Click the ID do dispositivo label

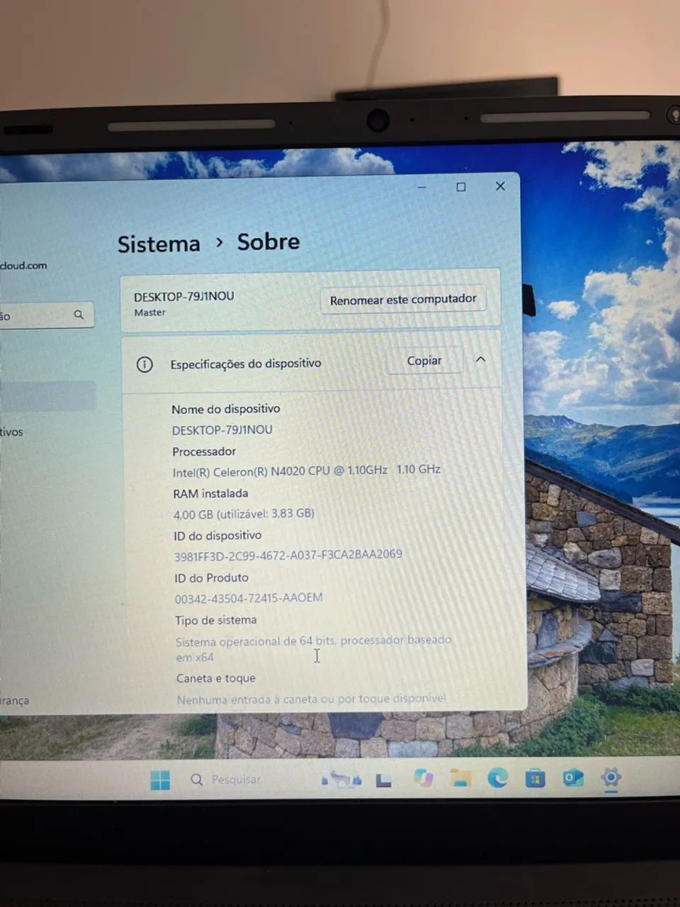217,536
